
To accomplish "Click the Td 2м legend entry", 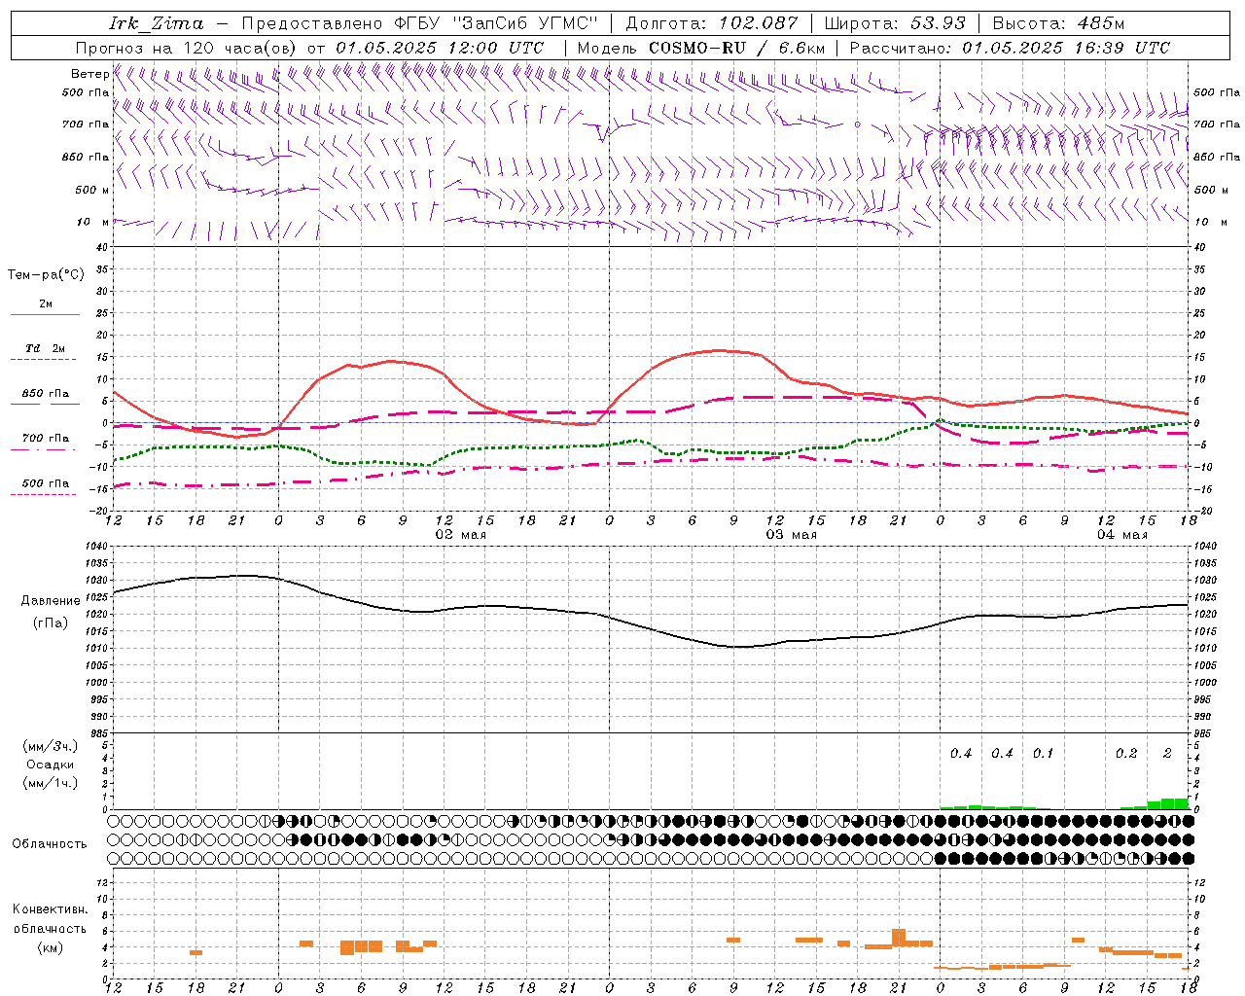I will [46, 348].
